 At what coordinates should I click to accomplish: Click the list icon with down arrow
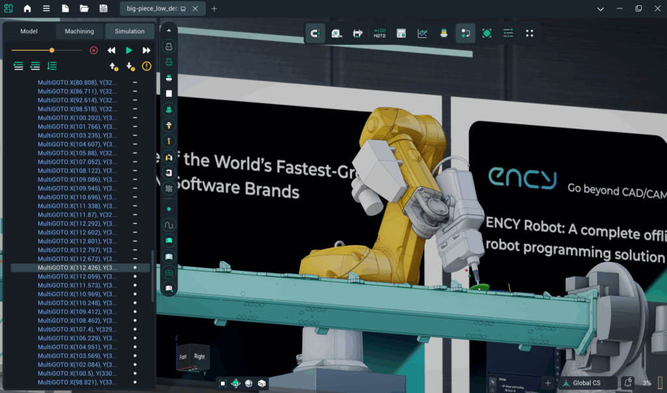point(52,66)
